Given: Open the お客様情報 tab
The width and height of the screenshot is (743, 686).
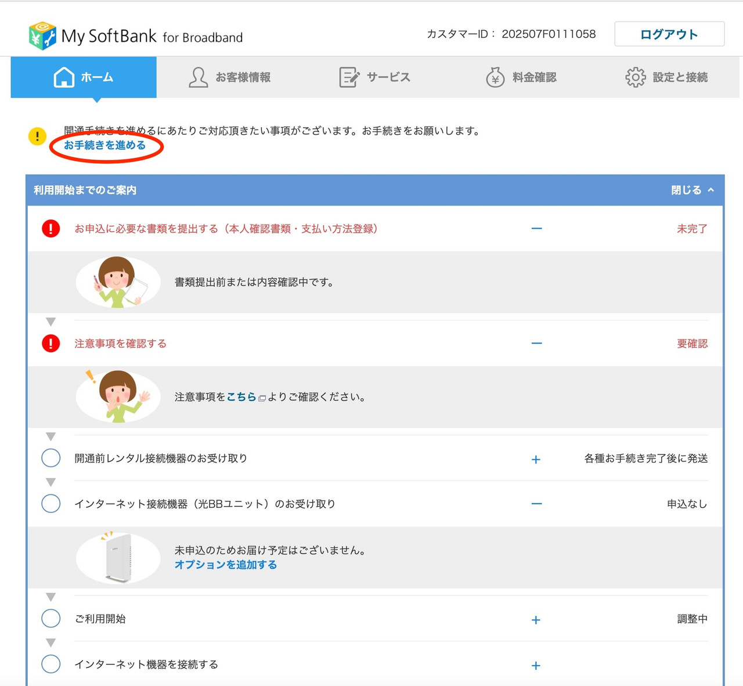Looking at the screenshot, I should (229, 77).
